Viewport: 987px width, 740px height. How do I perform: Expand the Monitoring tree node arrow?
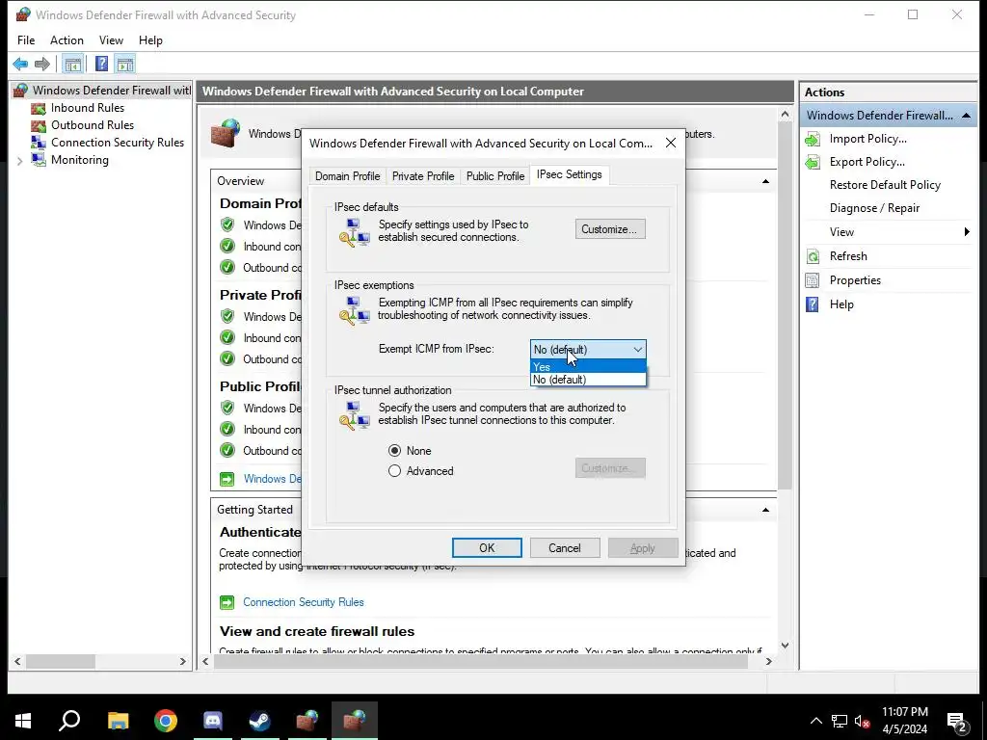[19, 161]
